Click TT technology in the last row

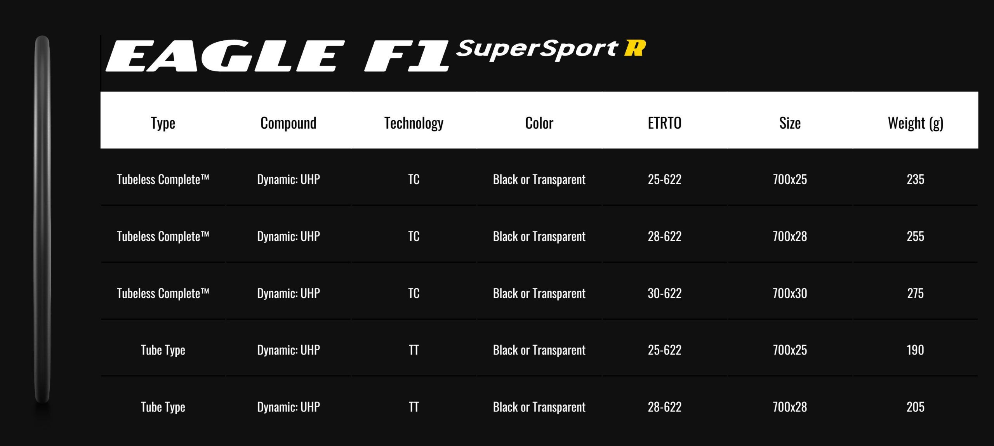click(414, 407)
